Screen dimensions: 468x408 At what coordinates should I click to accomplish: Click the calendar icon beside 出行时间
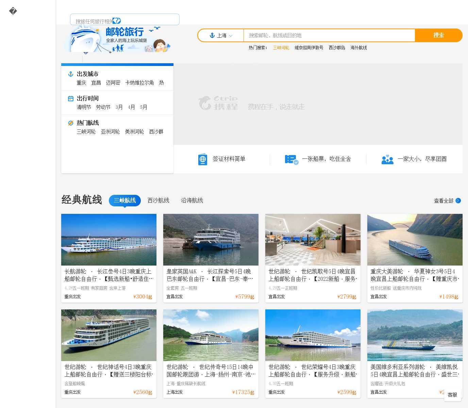(71, 99)
